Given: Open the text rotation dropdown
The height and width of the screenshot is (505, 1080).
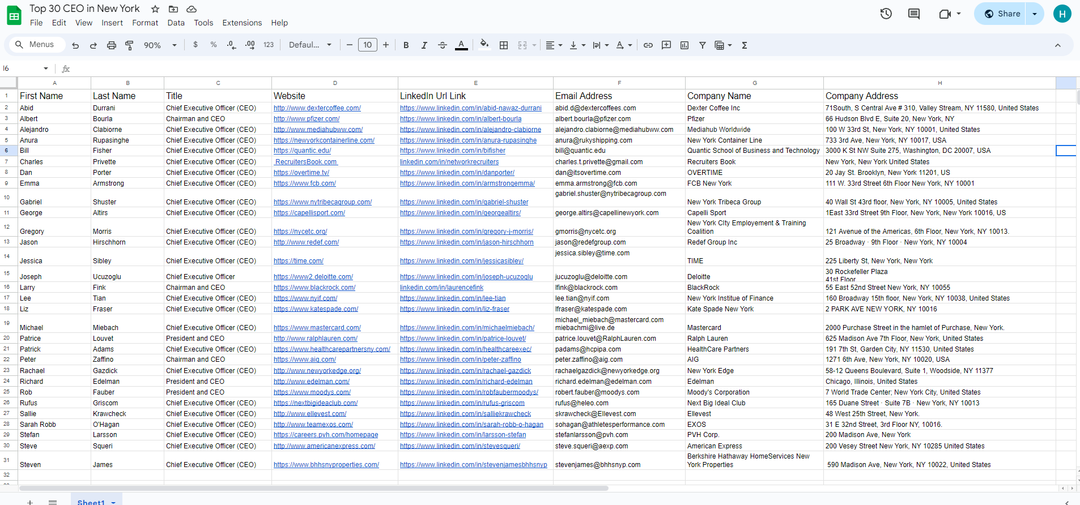Looking at the screenshot, I should click(x=624, y=45).
